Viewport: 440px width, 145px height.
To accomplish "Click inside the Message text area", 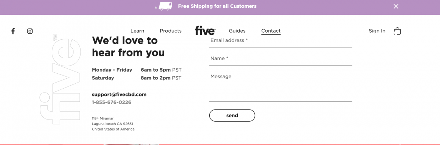I will pyautogui.click(x=281, y=87).
